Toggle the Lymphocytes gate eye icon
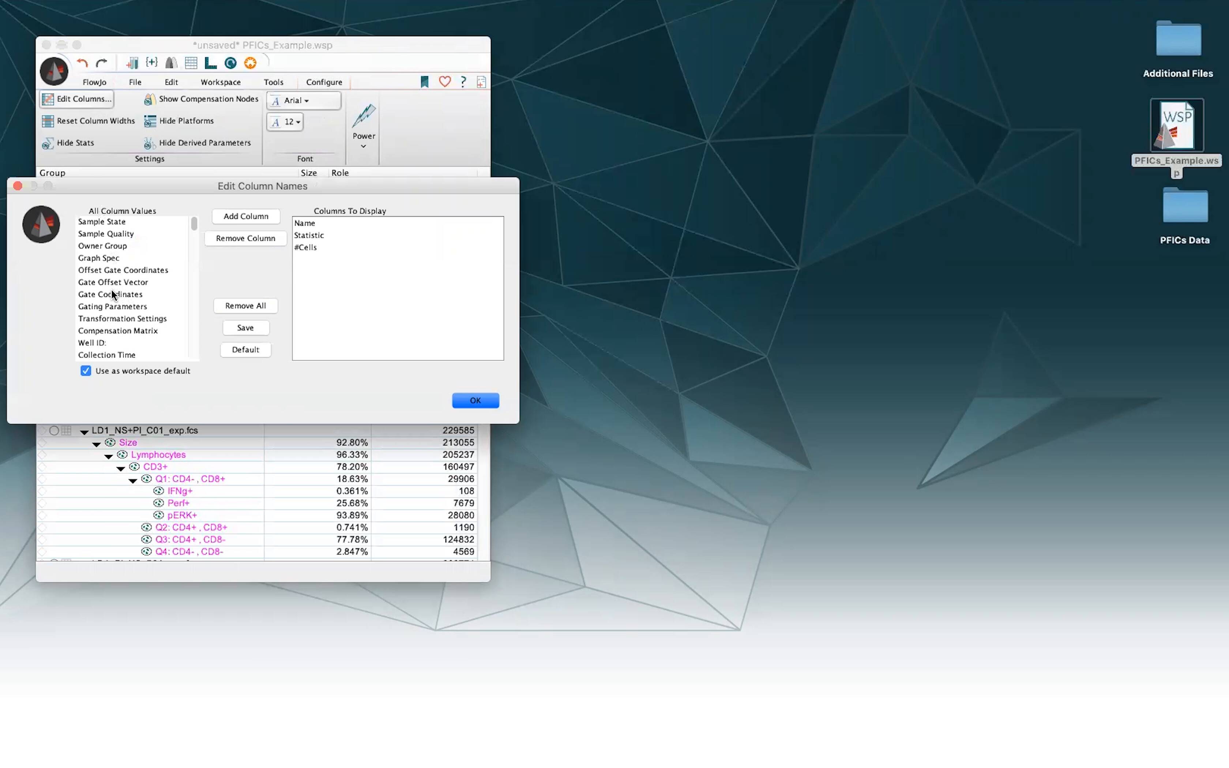 (123, 455)
